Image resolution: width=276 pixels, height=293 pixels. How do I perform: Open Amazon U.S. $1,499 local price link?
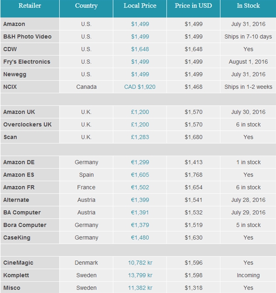(140, 24)
